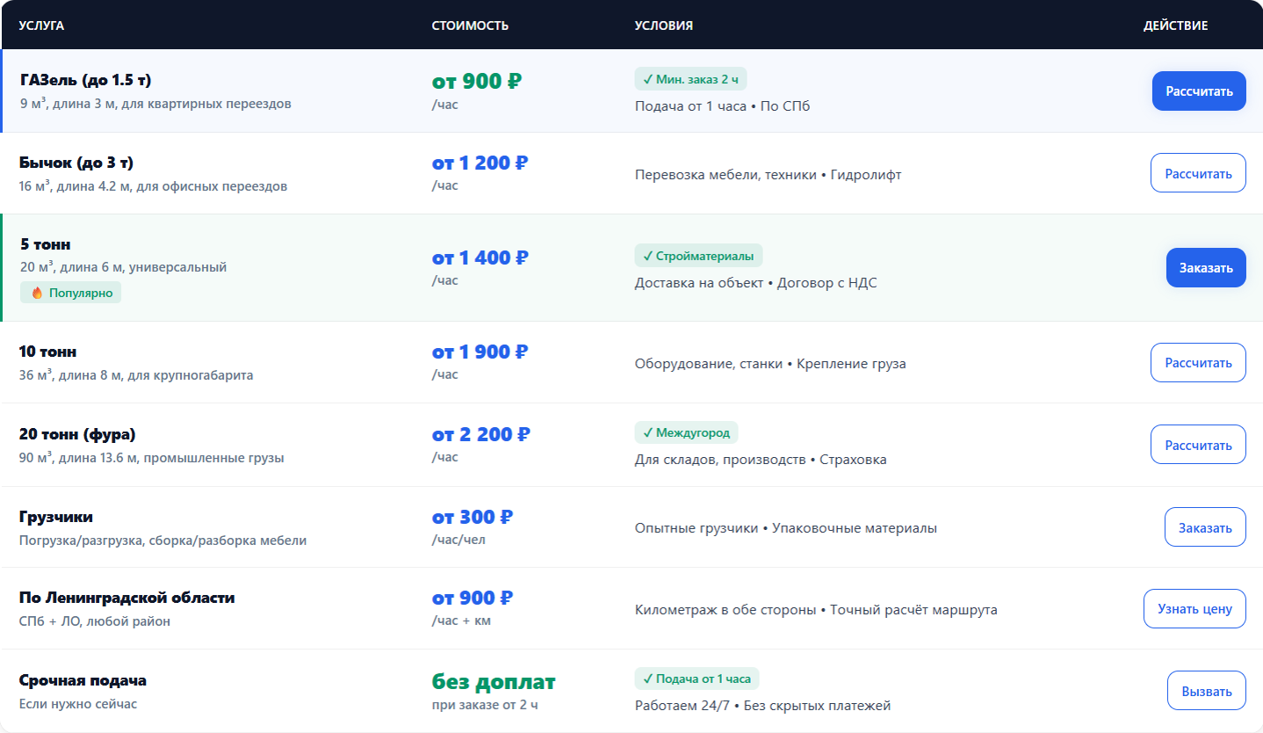Click the fire icon in the Популярно badge

pyautogui.click(x=37, y=293)
